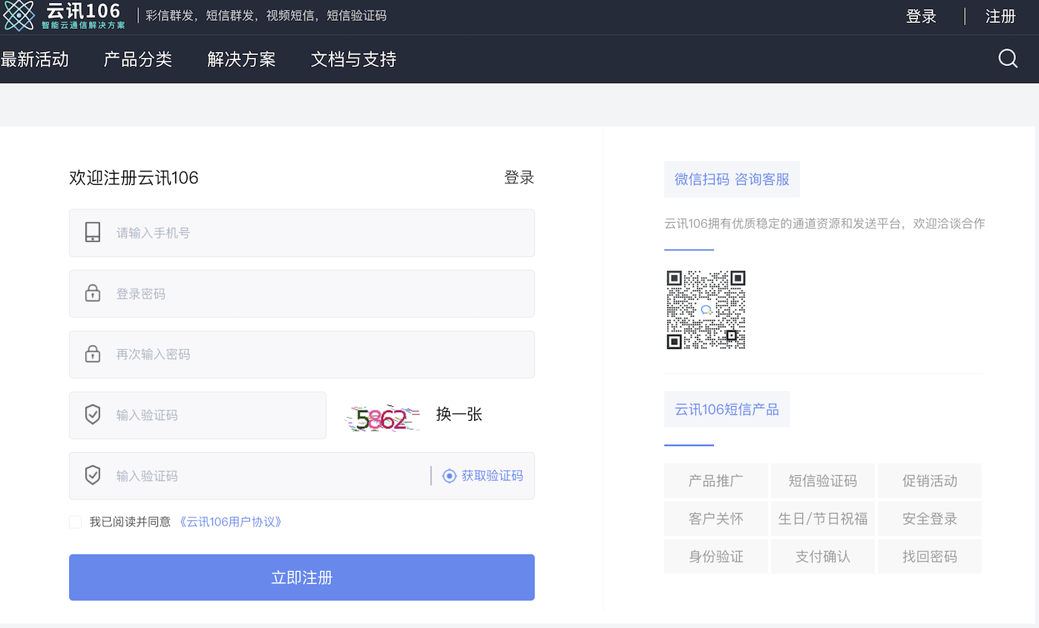Click the 获取验证码 link
The width and height of the screenshot is (1039, 628).
pos(492,476)
